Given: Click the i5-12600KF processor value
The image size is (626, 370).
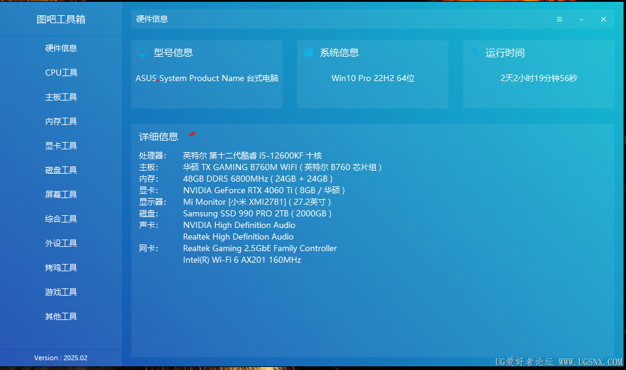Looking at the screenshot, I should tap(253, 155).
